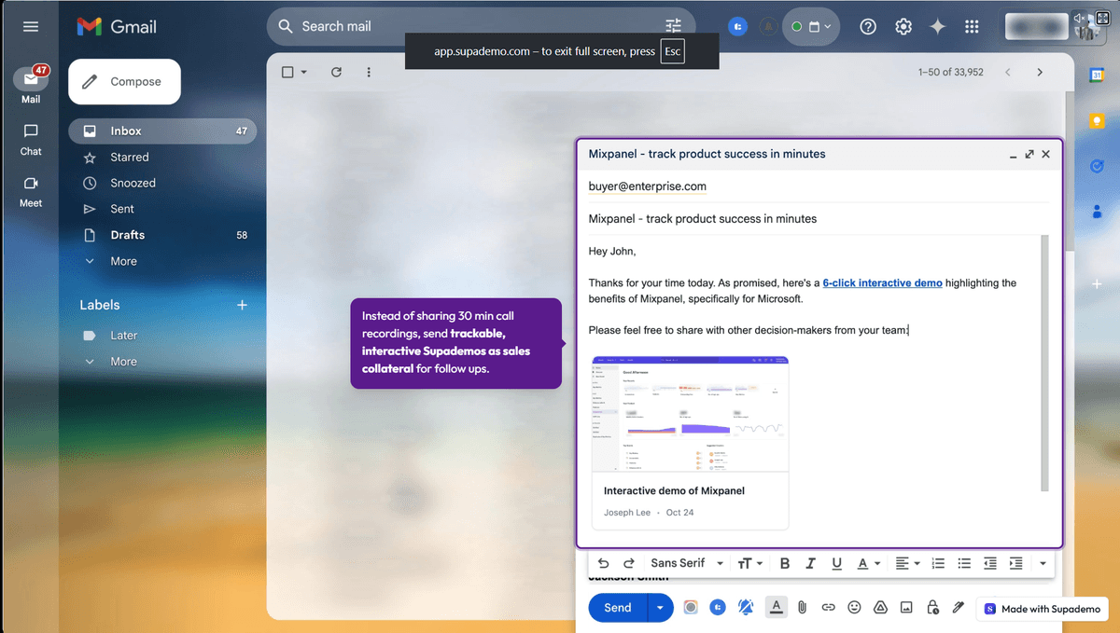This screenshot has height=633, width=1120.
Task: Open Google Calendar in the side panel
Action: click(1098, 75)
